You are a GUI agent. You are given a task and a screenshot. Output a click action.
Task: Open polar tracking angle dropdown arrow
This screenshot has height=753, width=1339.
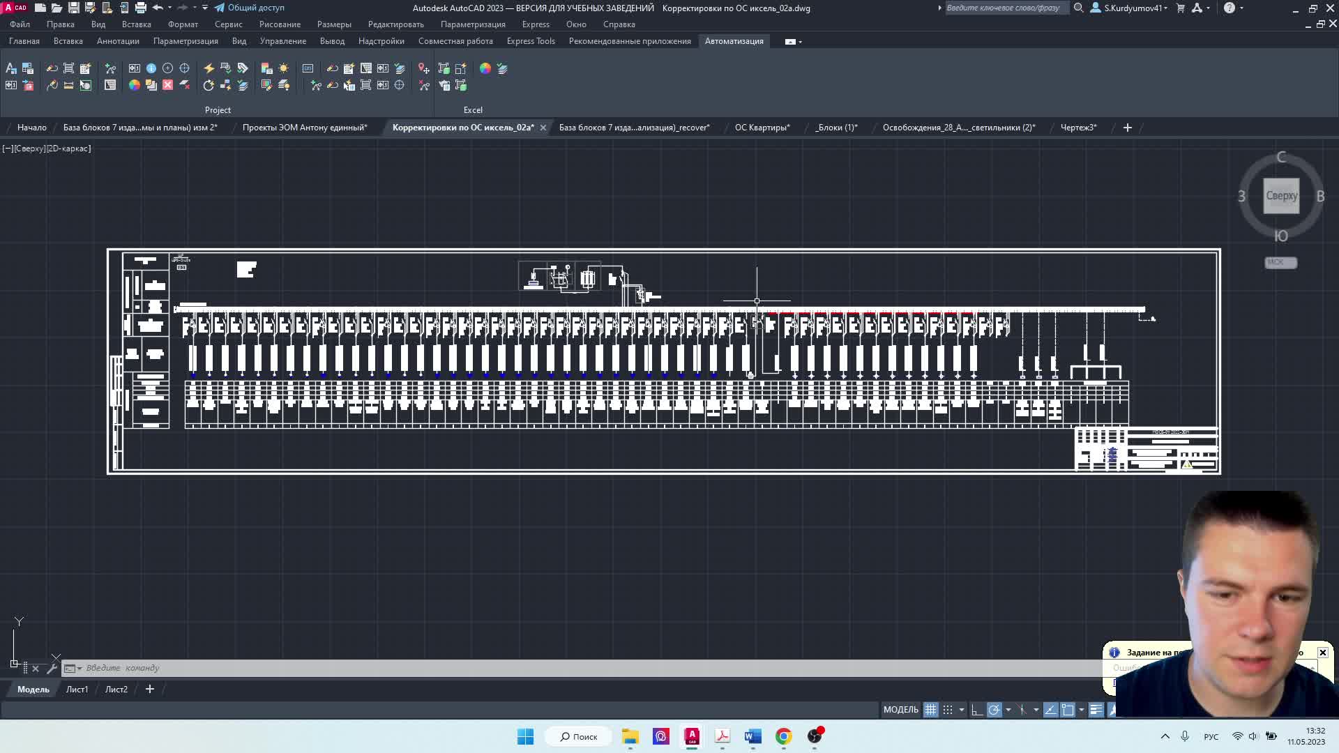1008,710
